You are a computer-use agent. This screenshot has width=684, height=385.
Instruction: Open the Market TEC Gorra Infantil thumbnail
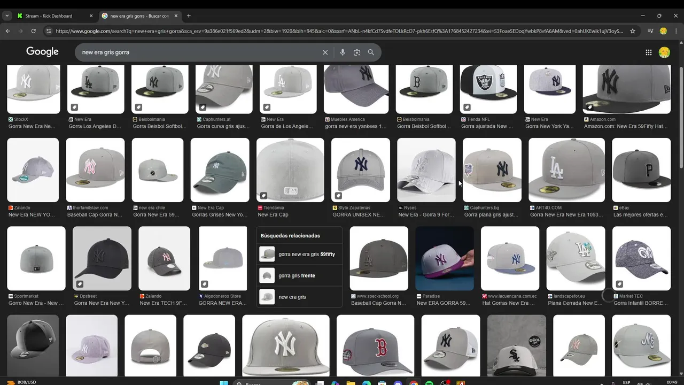(641, 258)
